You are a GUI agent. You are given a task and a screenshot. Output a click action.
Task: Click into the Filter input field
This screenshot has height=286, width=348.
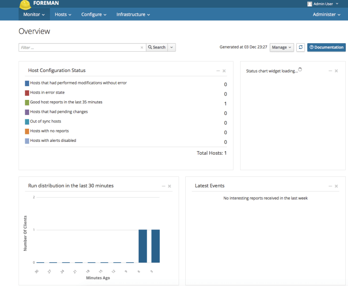(x=80, y=47)
